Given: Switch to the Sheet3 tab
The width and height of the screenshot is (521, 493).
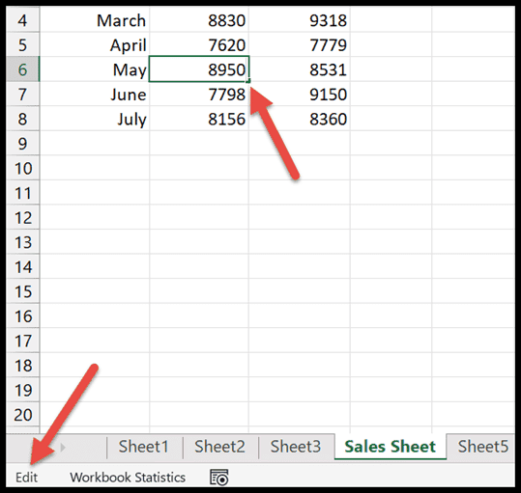Looking at the screenshot, I should coord(296,447).
